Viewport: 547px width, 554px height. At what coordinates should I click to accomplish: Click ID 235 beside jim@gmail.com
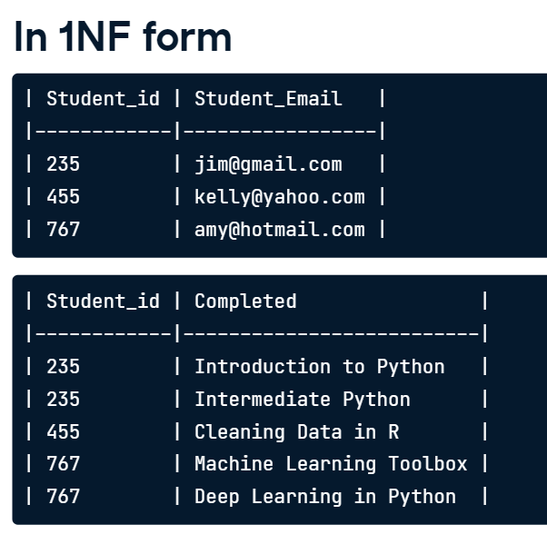(64, 164)
